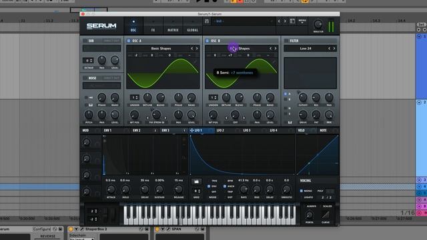The height and width of the screenshot is (240, 427).
Task: Toggle the LFO ANCH checkbox
Action: (225, 187)
